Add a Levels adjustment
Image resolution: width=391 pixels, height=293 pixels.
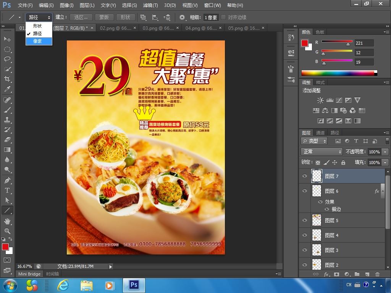[330, 100]
